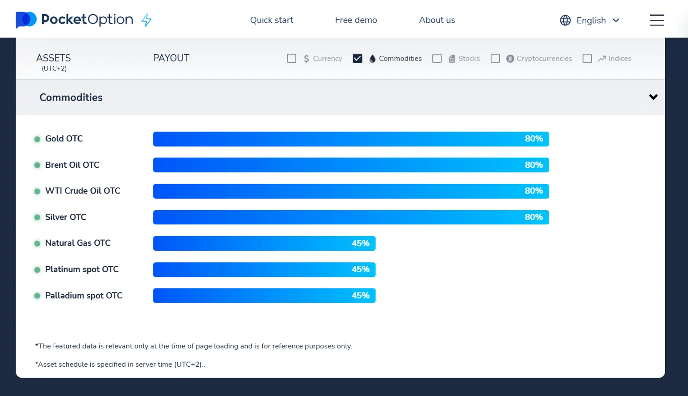Click the Stocks building icon
The image size is (688, 396).
pos(451,59)
